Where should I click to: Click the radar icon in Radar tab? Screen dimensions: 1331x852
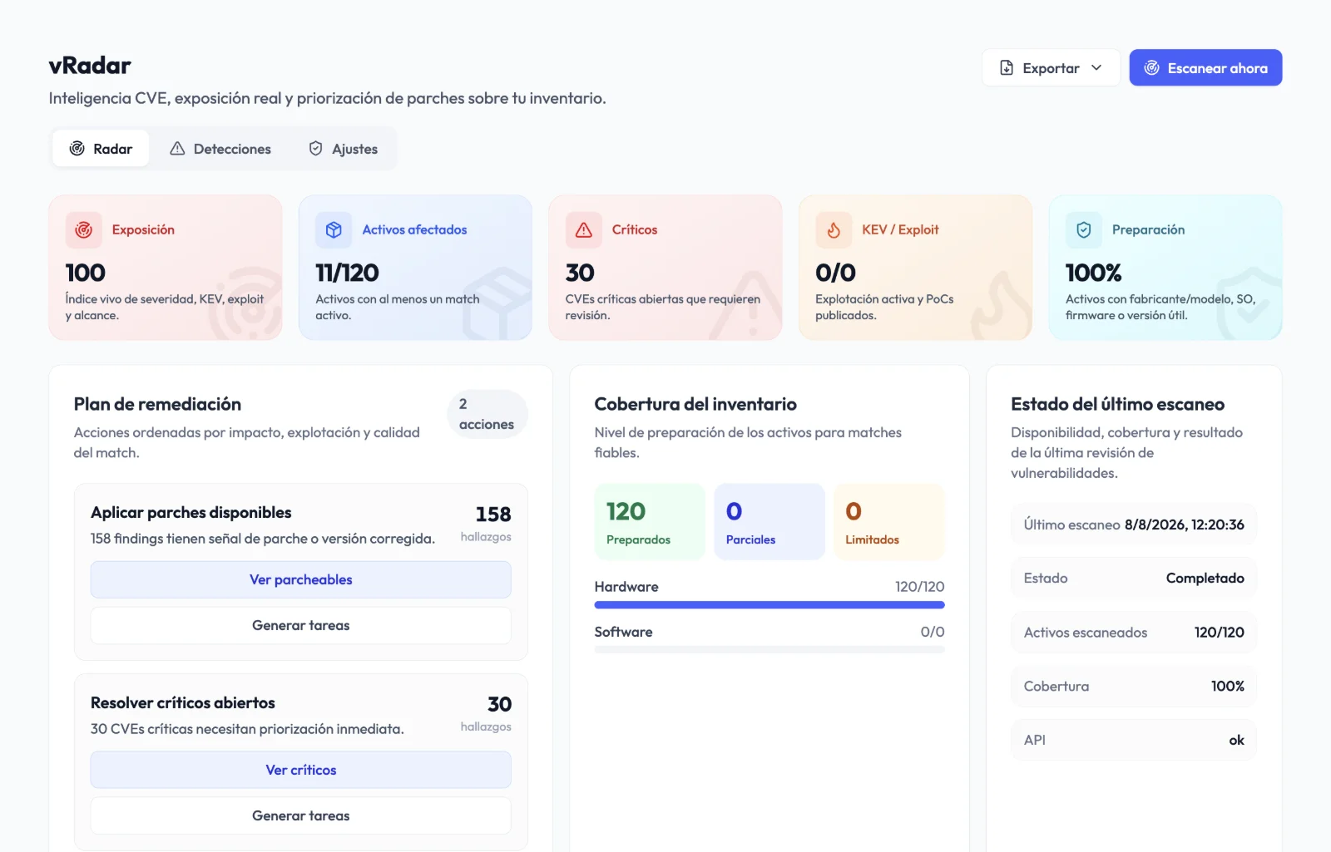77,149
